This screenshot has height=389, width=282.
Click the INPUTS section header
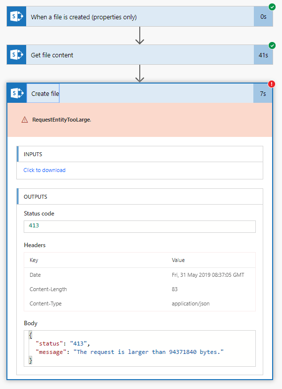(x=140, y=154)
